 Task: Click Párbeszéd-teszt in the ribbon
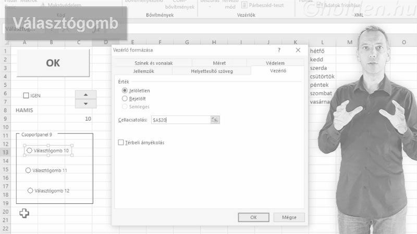263,5
